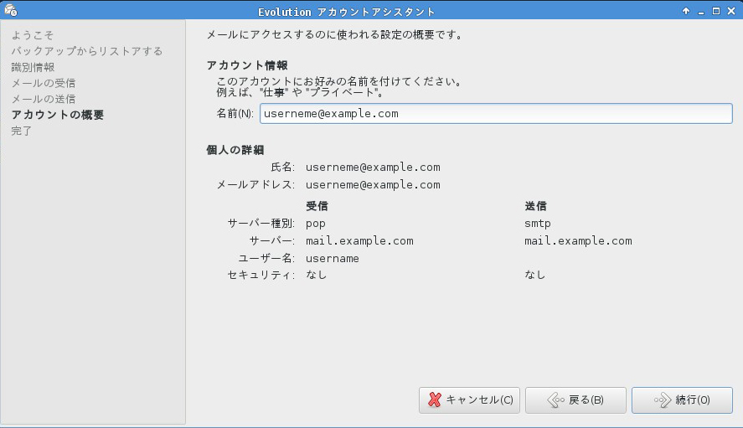Viewport: 743px width, 428px height.
Task: Select メールの受信 in the step list
Action: (x=43, y=83)
